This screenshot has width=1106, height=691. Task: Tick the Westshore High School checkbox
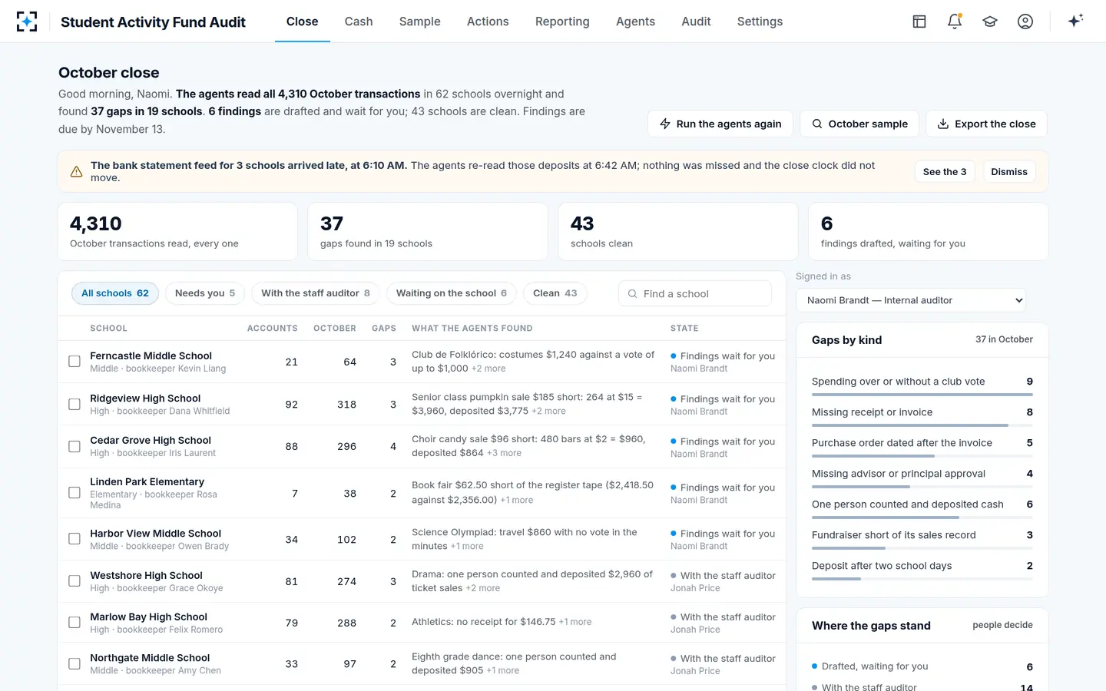click(x=75, y=581)
